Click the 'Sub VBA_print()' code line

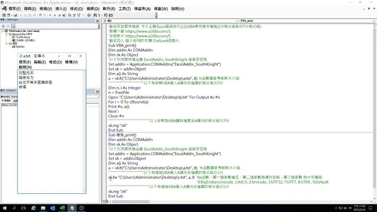click(122, 45)
